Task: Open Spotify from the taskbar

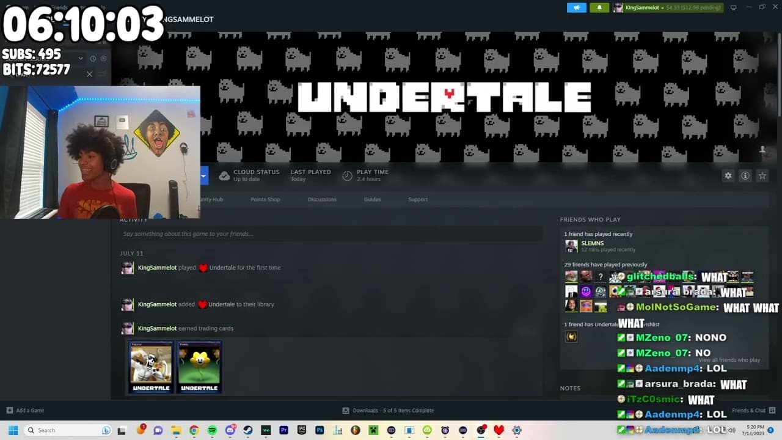Action: pyautogui.click(x=212, y=430)
